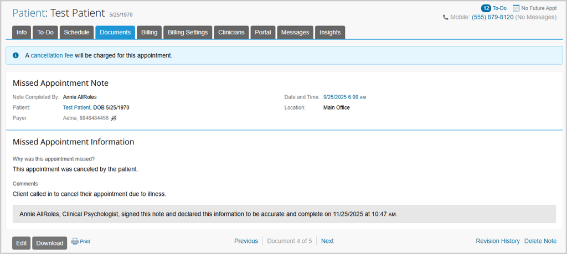The image size is (567, 254).
Task: View the Revision History
Action: tap(498, 241)
